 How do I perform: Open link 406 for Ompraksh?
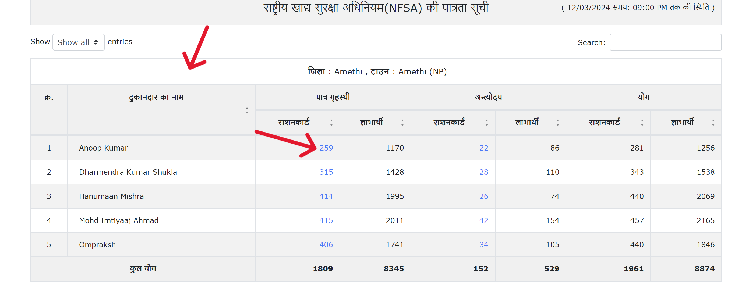click(x=326, y=244)
